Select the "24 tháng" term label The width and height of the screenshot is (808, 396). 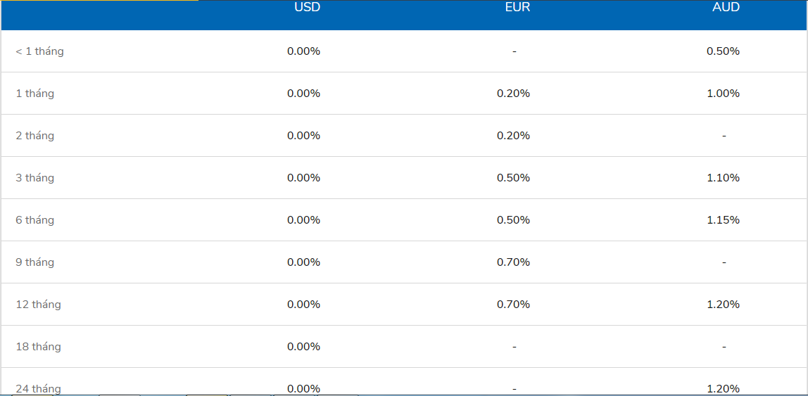click(38, 389)
